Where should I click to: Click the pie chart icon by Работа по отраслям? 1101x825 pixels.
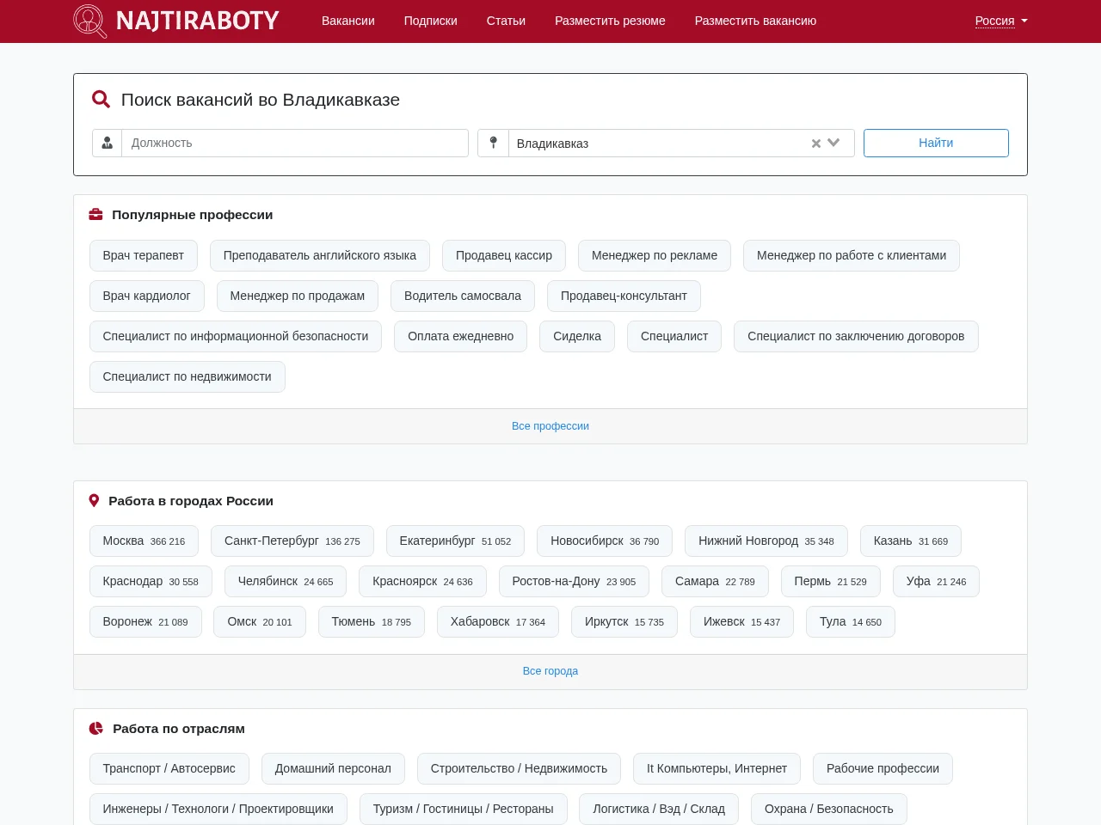(x=96, y=729)
